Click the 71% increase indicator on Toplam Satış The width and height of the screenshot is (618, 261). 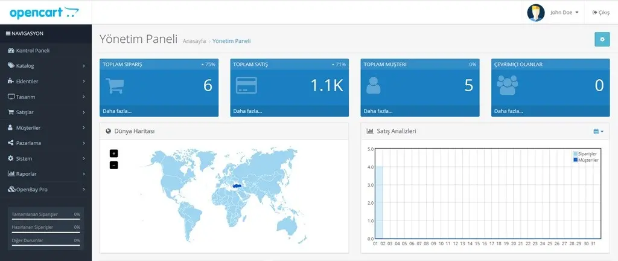[x=339, y=64]
